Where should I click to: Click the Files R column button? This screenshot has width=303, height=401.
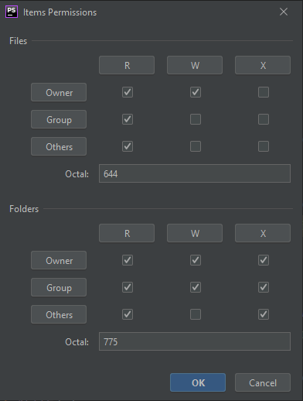tap(127, 65)
